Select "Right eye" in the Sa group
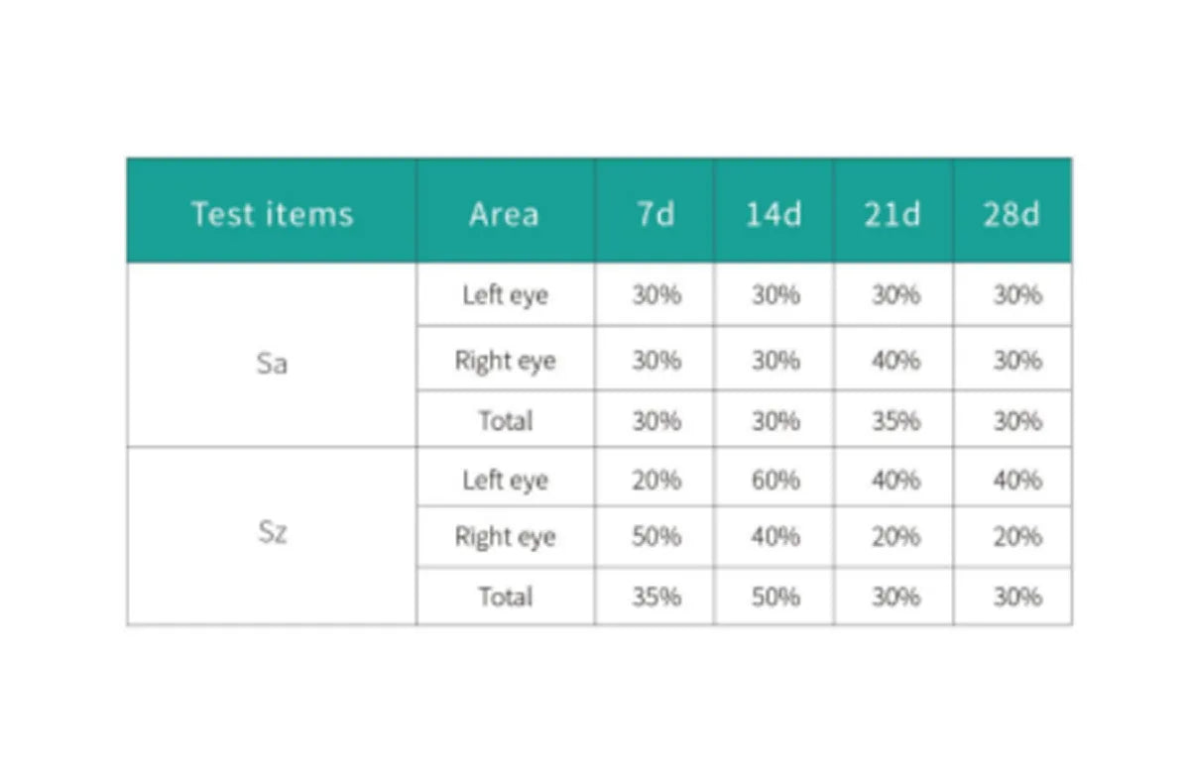This screenshot has width=1190, height=766. (x=505, y=360)
